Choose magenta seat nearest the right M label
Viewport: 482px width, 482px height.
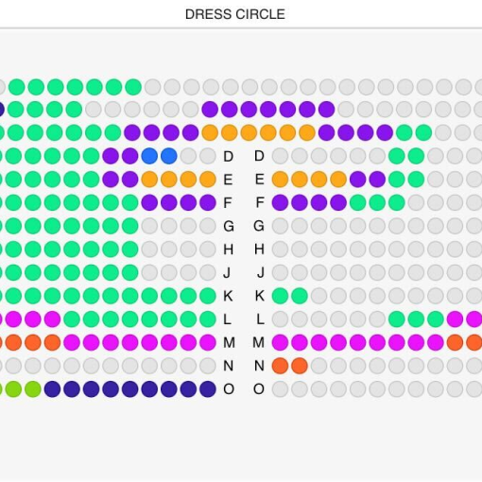280,342
